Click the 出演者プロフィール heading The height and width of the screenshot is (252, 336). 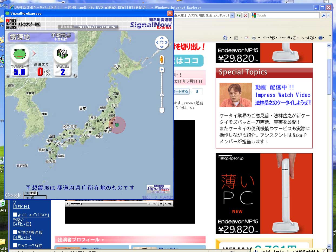point(79,240)
